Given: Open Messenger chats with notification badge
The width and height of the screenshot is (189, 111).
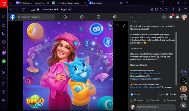Looking at the screenshot, I should pyautogui.click(x=171, y=17).
